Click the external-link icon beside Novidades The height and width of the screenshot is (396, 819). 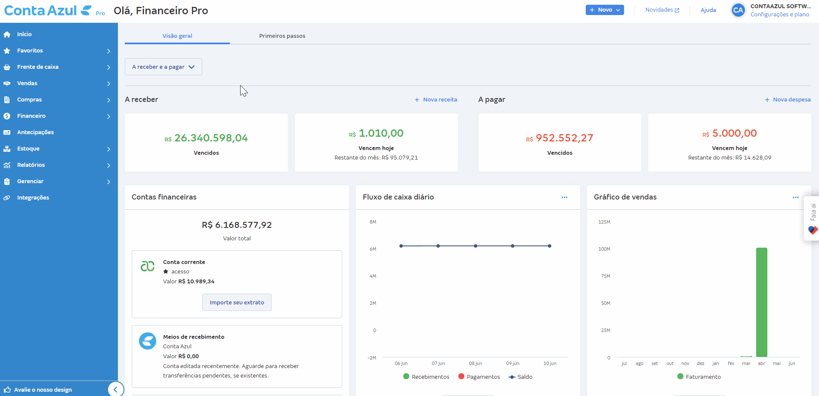pyautogui.click(x=677, y=10)
